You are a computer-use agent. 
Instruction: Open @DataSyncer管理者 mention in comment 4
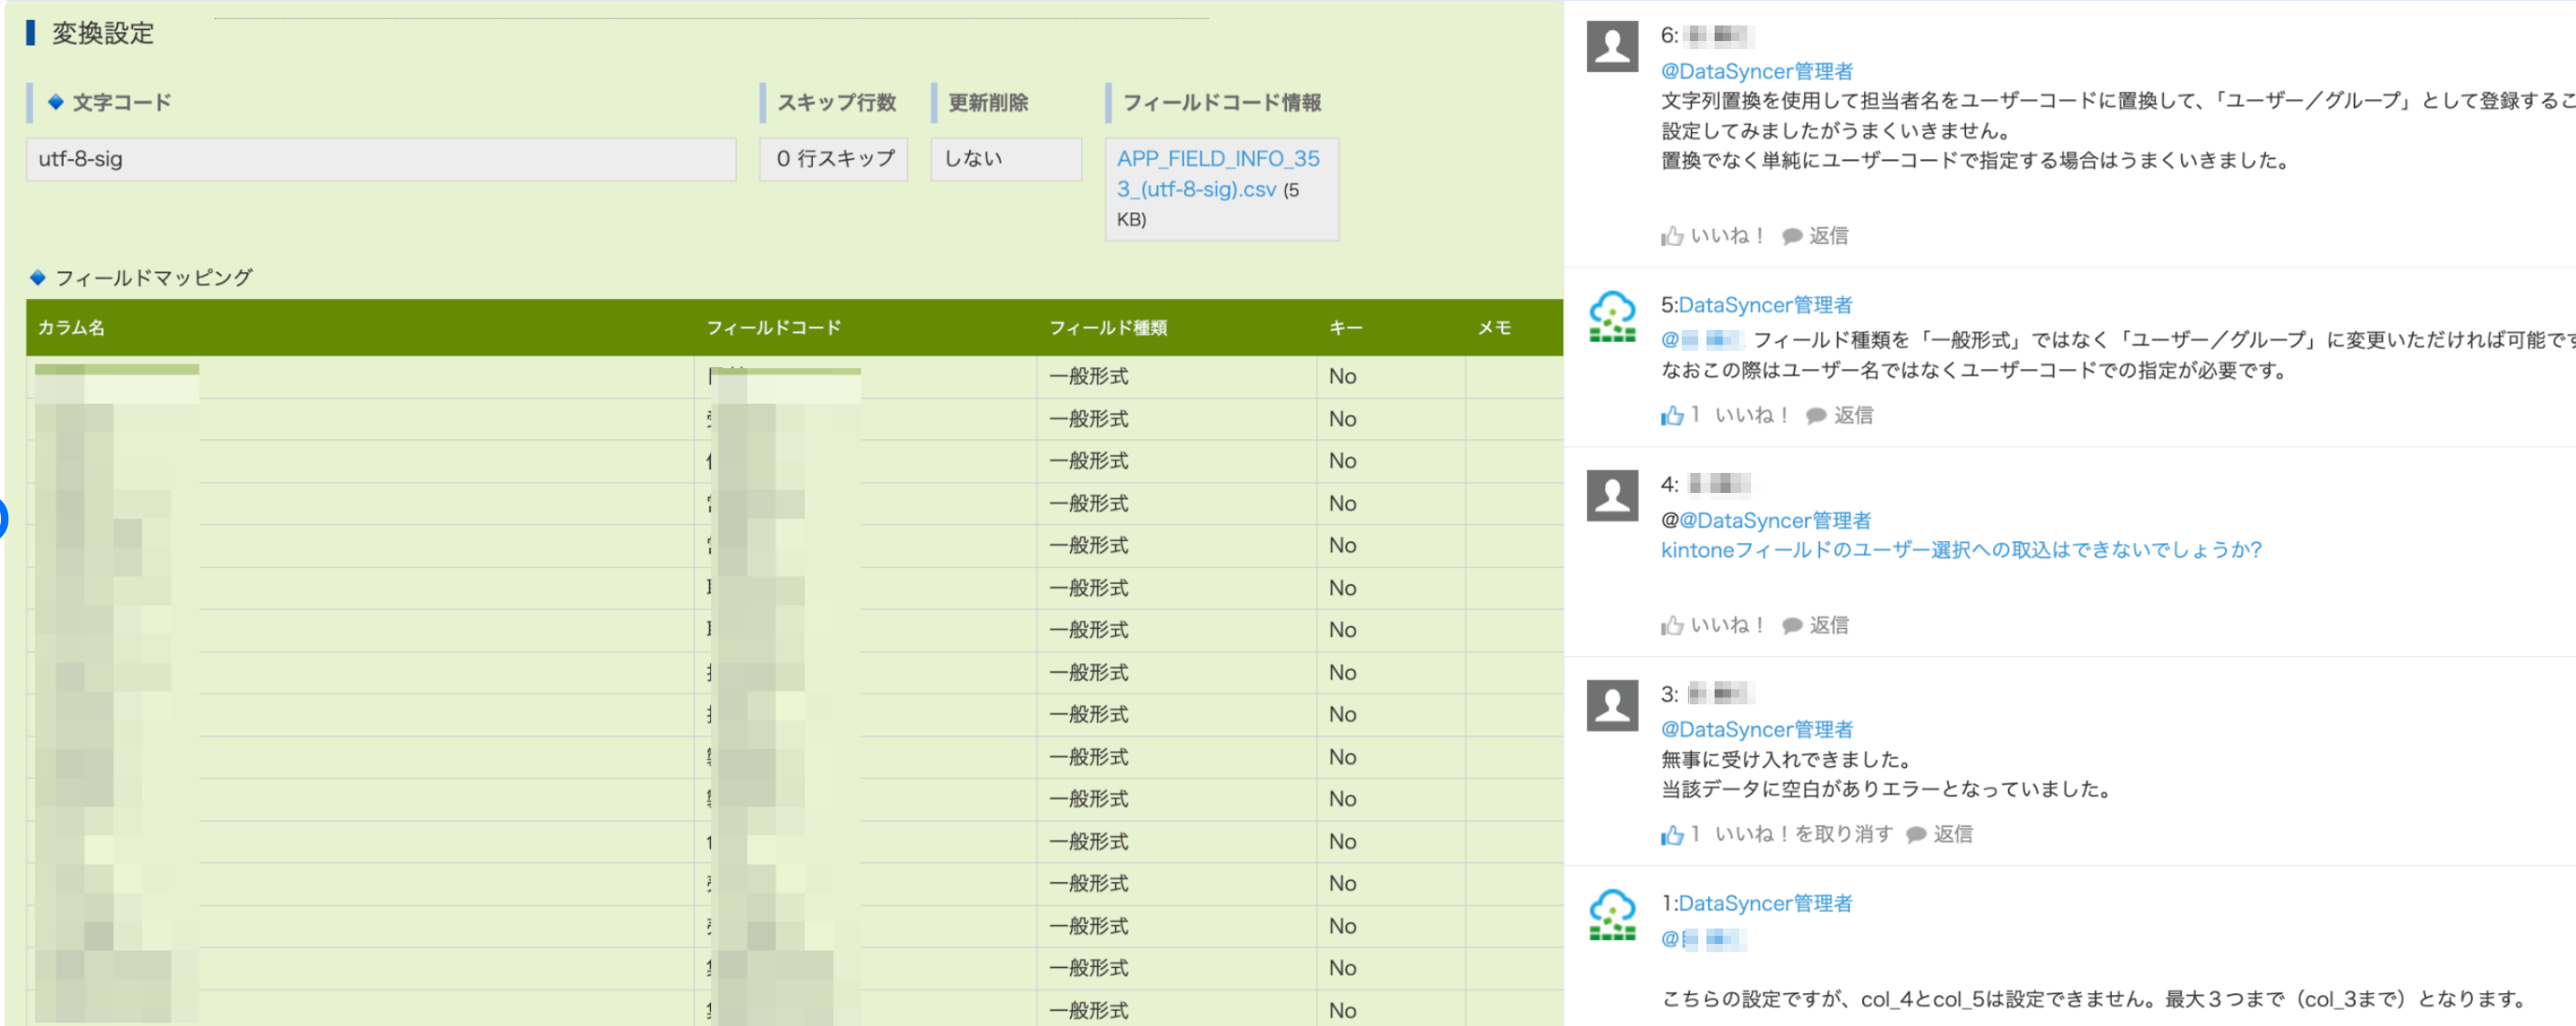click(x=1775, y=520)
